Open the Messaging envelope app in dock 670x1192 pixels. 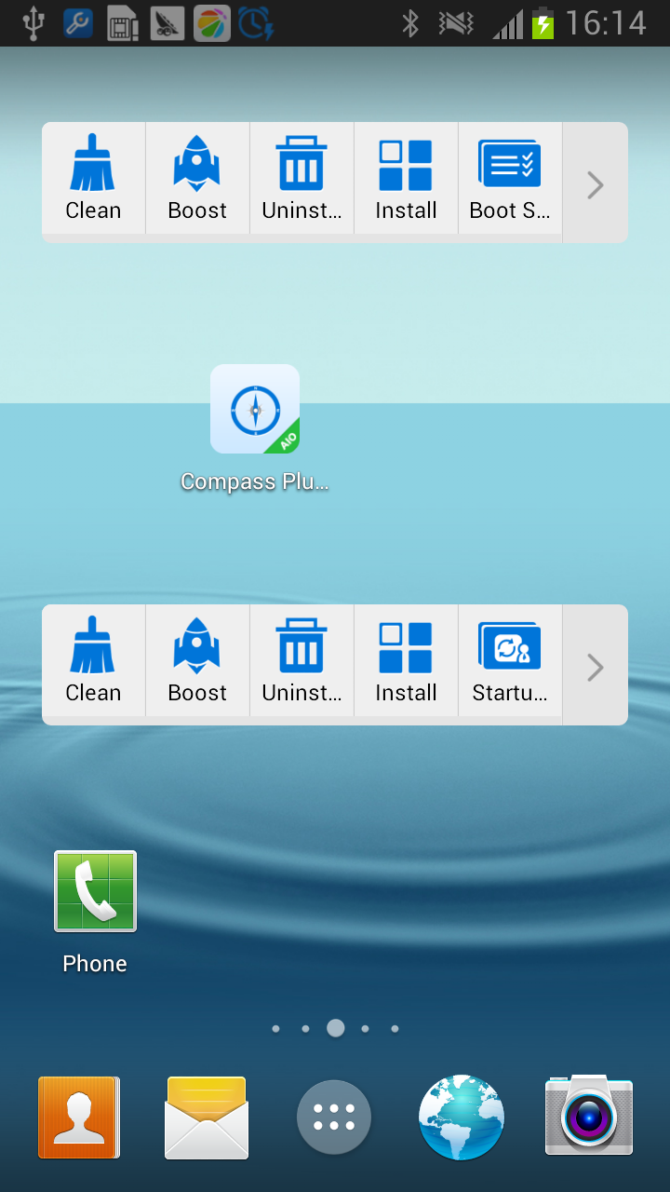[x=207, y=1117]
